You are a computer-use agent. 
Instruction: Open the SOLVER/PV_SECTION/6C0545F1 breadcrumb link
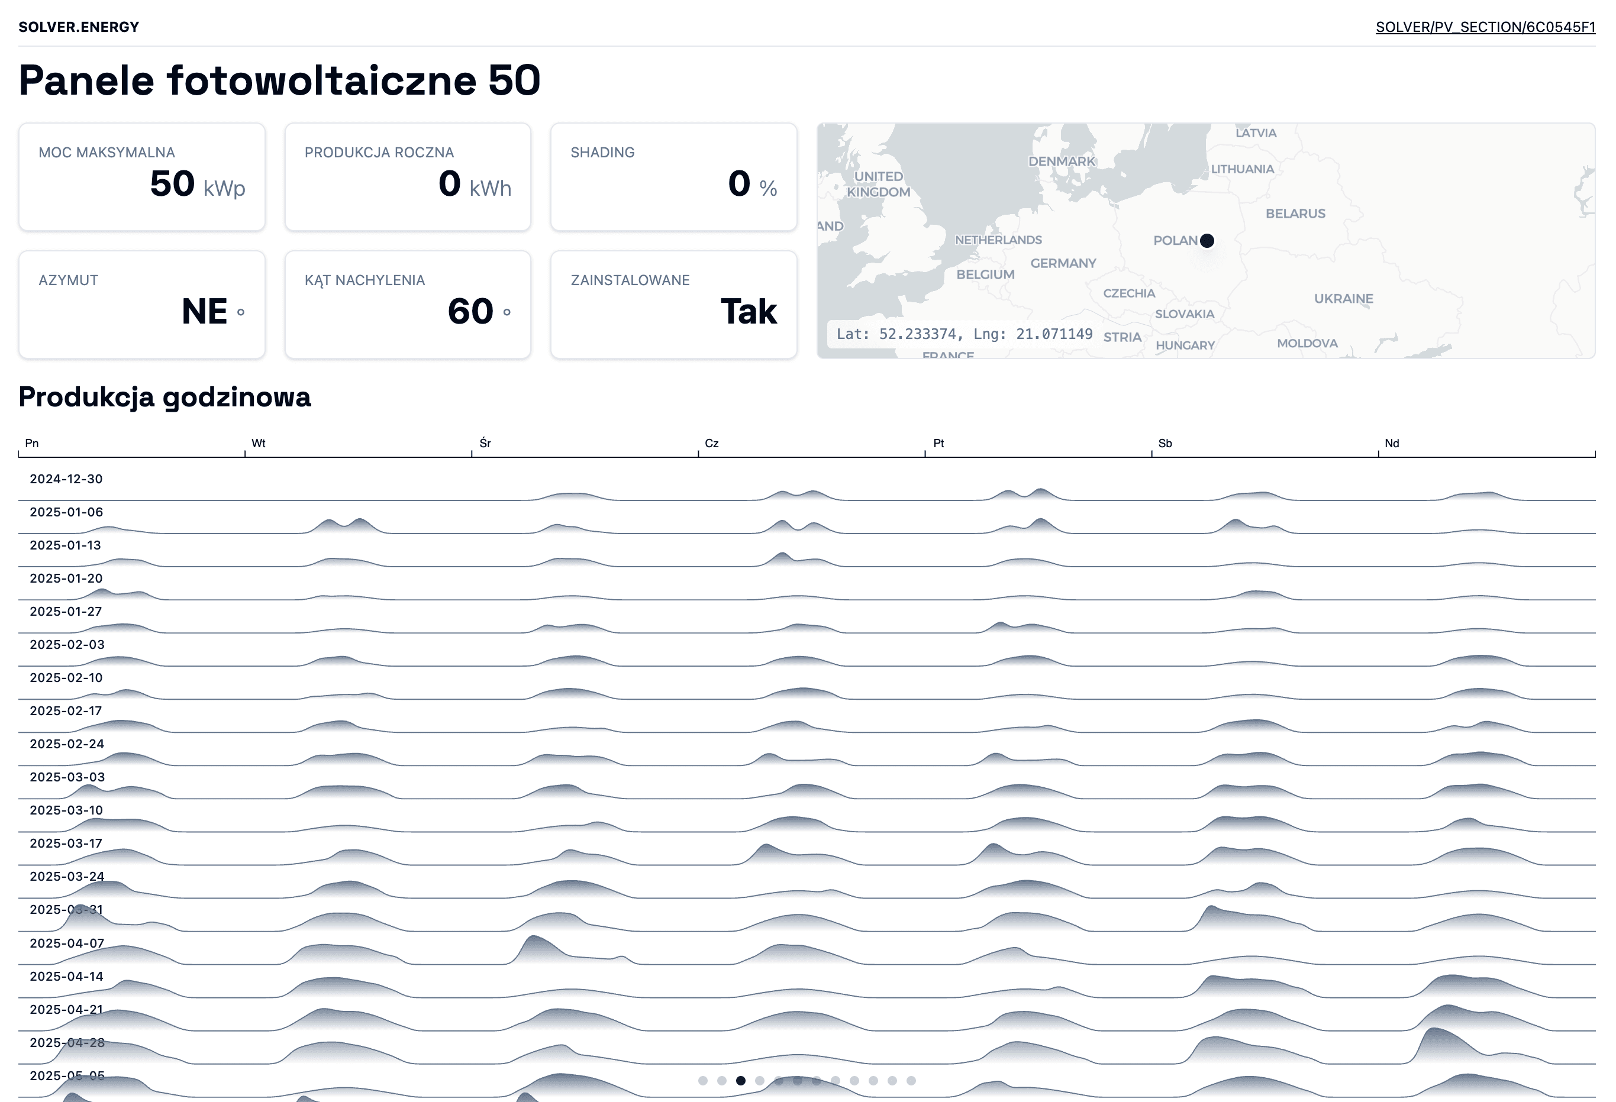[x=1485, y=27]
